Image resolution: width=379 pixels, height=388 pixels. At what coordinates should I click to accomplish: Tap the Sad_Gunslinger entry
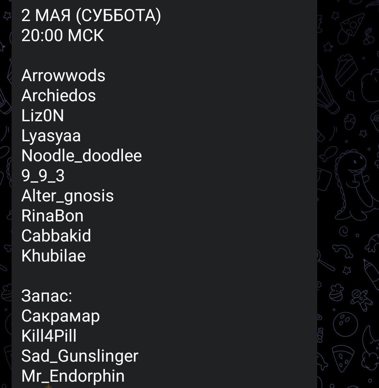point(80,356)
